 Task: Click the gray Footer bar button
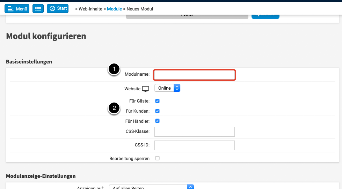click(x=187, y=16)
